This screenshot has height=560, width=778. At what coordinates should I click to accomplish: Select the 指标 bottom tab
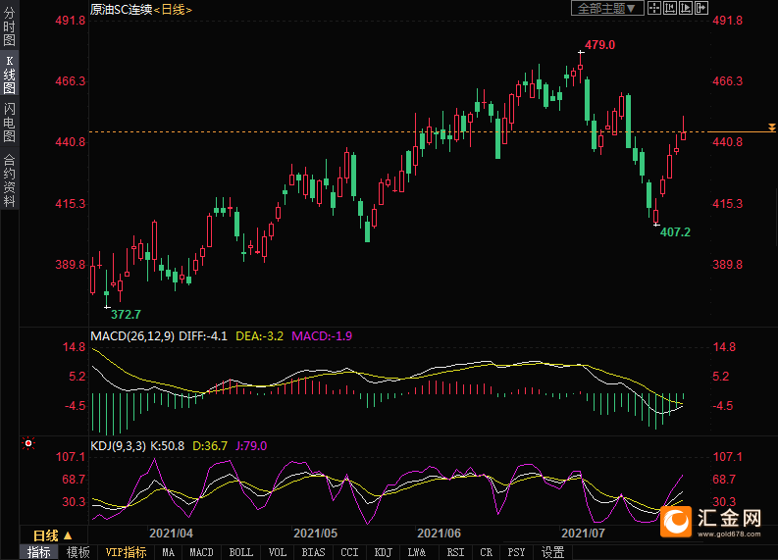pos(39,552)
